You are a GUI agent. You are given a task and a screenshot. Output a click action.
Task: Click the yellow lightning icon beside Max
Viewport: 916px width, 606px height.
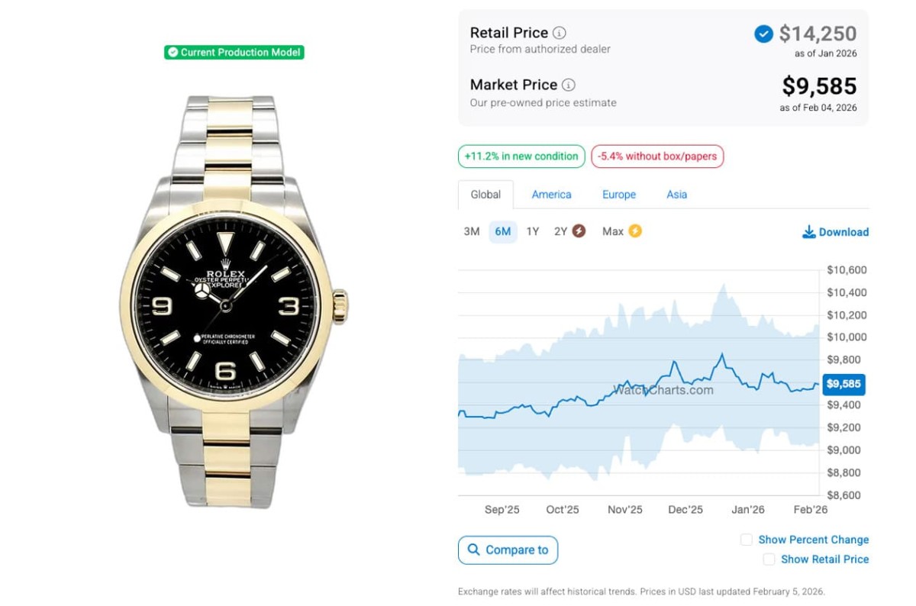[x=634, y=231]
